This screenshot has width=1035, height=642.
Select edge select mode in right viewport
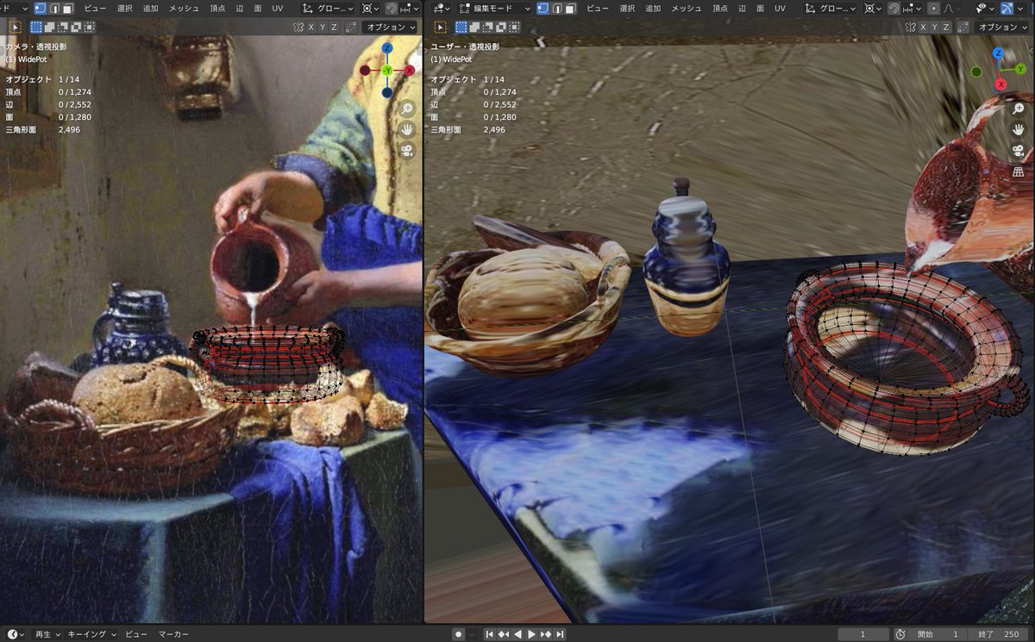pos(557,8)
